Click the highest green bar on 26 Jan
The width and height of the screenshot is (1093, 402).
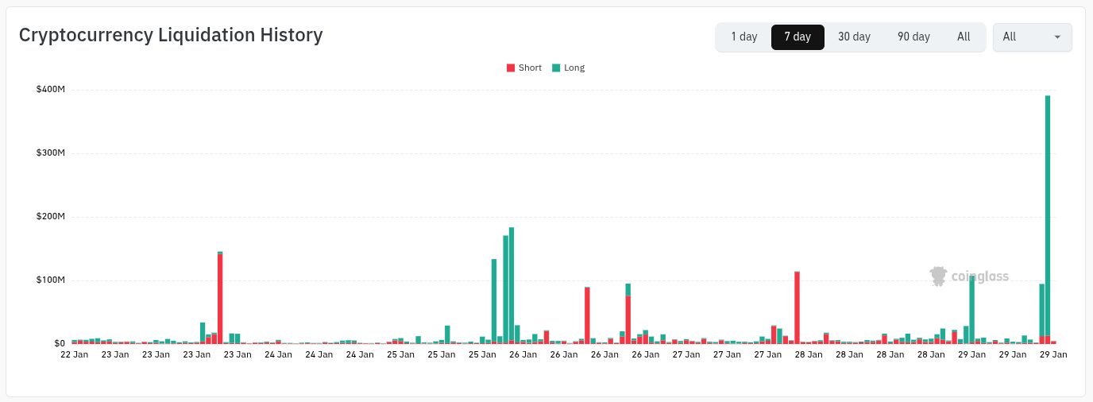(x=512, y=286)
